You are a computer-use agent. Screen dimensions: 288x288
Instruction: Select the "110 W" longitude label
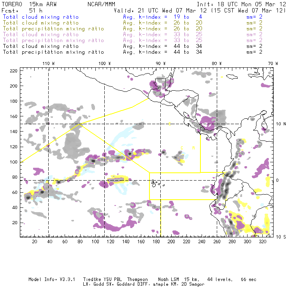click(49, 63)
